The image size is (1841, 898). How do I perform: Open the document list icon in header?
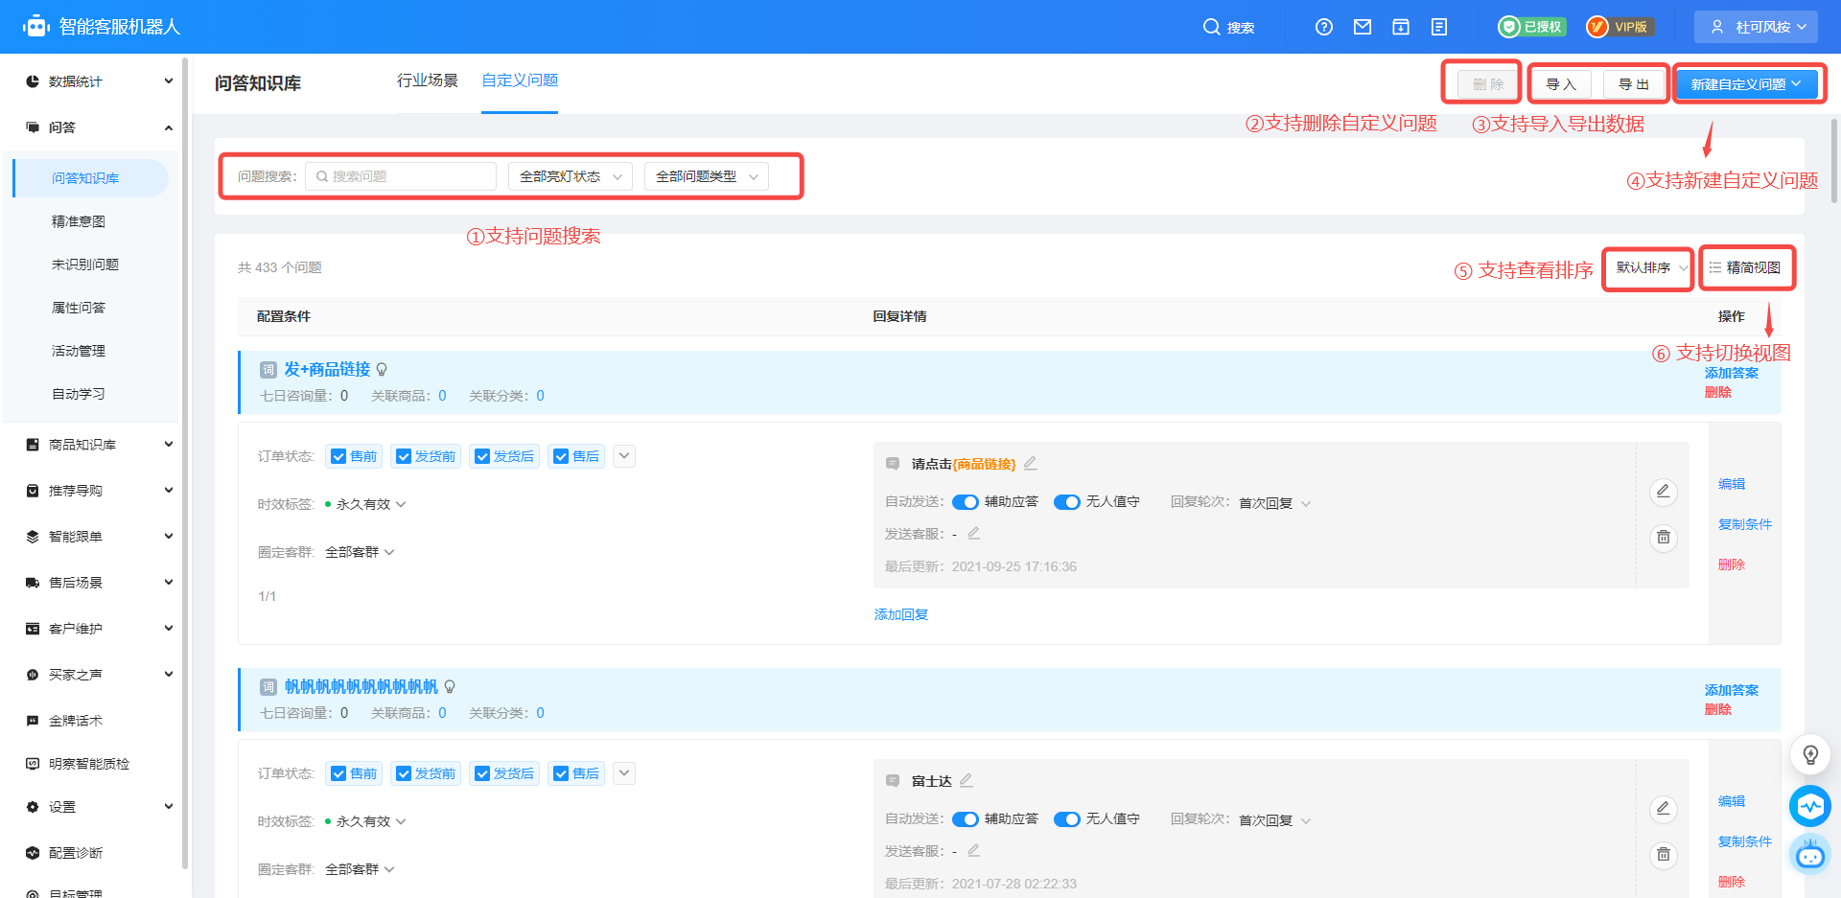(x=1439, y=27)
